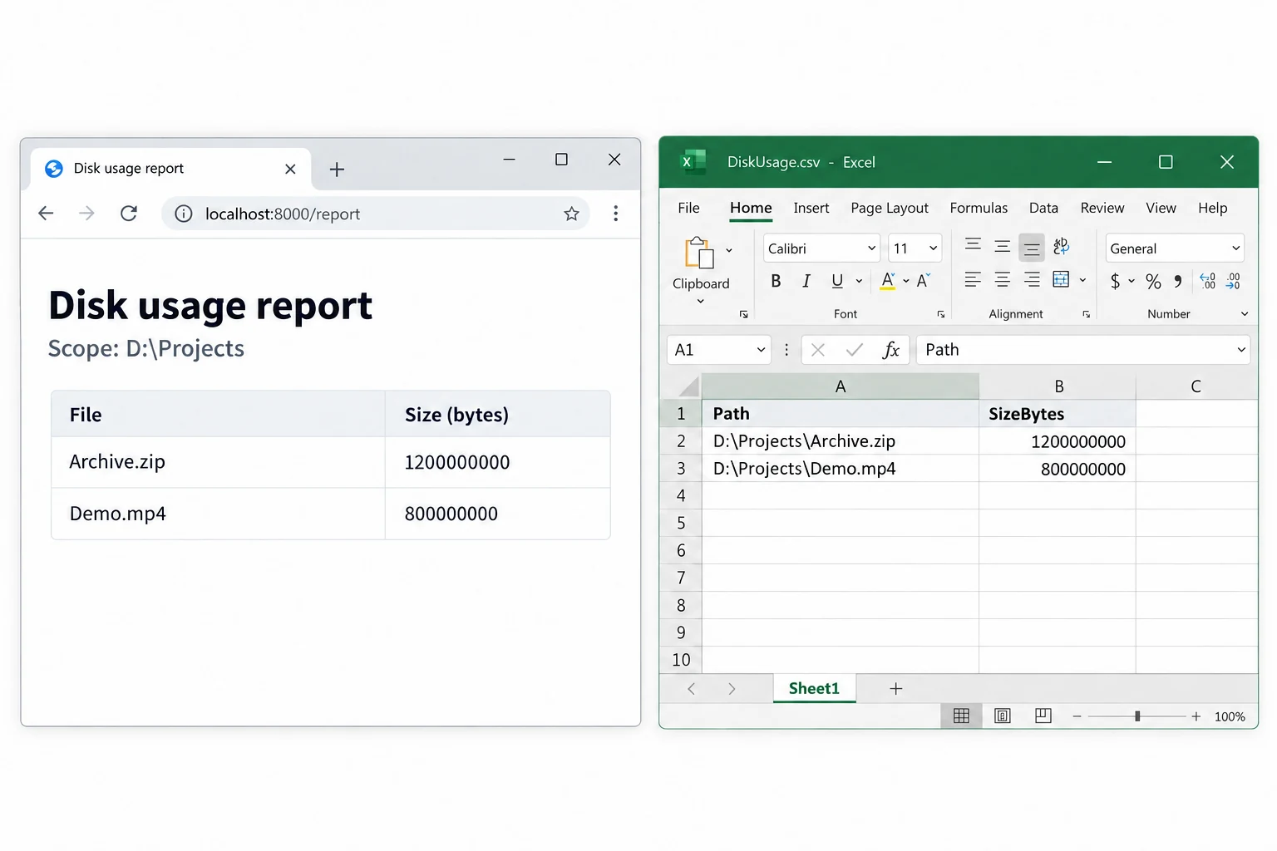Image resolution: width=1277 pixels, height=851 pixels.
Task: Open the font size dropdown showing 11
Action: click(933, 248)
